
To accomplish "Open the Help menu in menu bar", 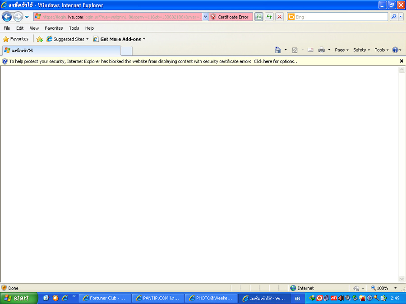I will coord(89,28).
